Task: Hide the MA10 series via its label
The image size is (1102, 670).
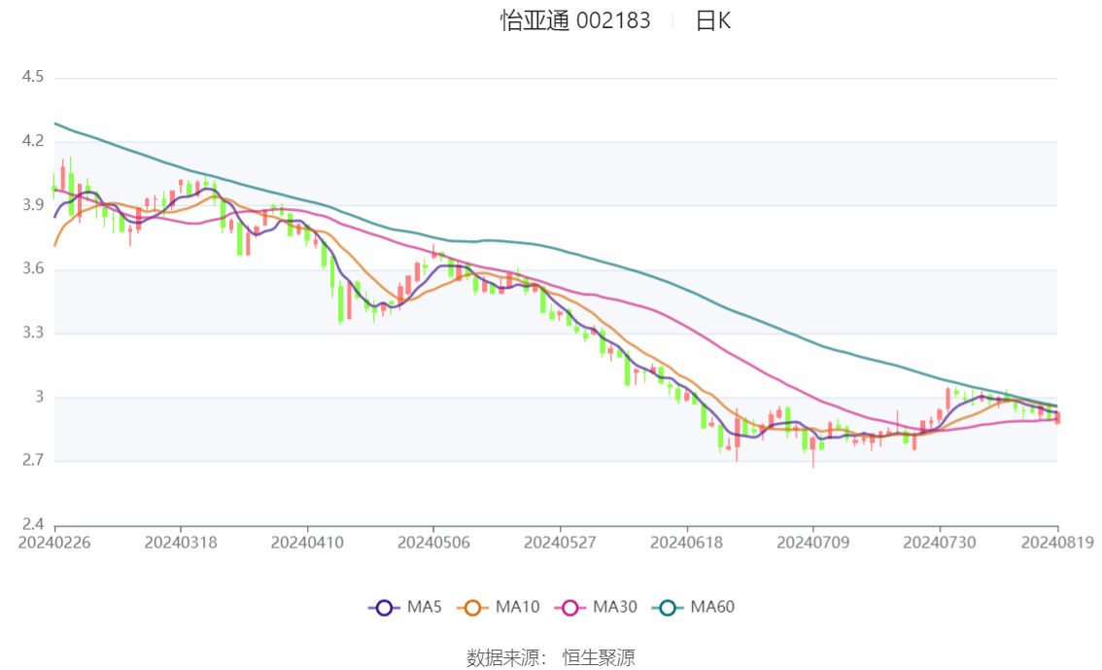Action: 517,607
